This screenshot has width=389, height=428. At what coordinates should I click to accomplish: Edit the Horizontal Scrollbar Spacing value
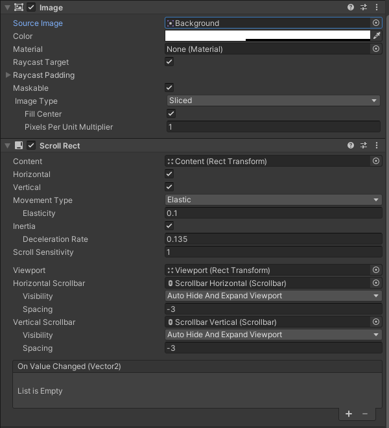coord(273,309)
